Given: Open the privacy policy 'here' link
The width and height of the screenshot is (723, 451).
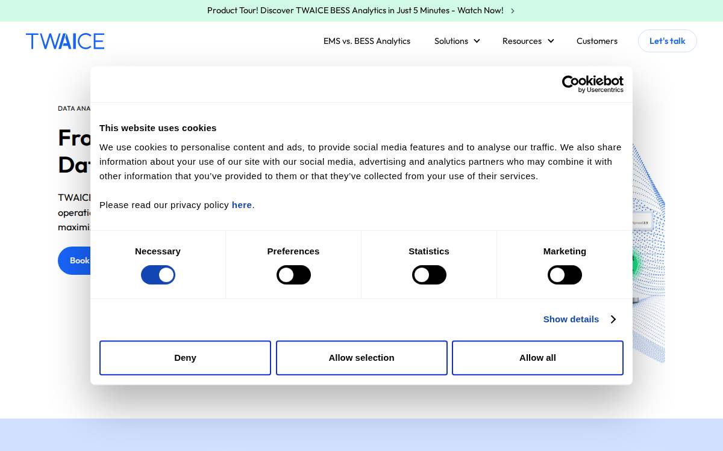Looking at the screenshot, I should click(242, 205).
